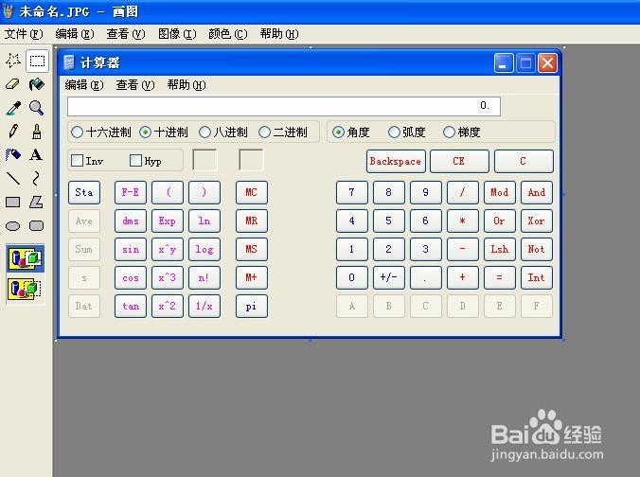640x477 pixels.
Task: Select the Polygon shape tool
Action: pyautogui.click(x=37, y=202)
